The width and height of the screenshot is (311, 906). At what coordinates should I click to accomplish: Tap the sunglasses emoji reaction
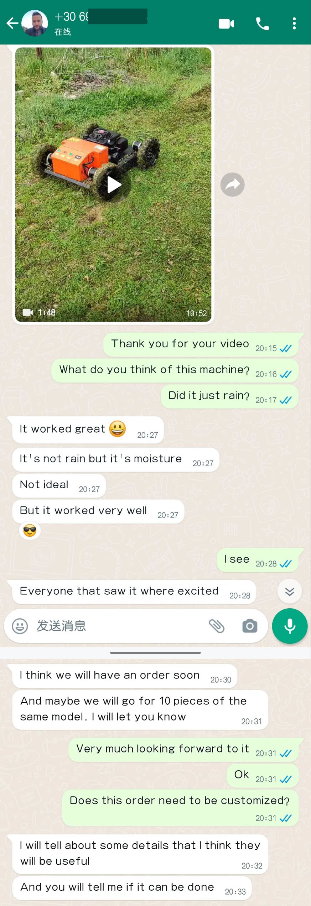[30, 531]
